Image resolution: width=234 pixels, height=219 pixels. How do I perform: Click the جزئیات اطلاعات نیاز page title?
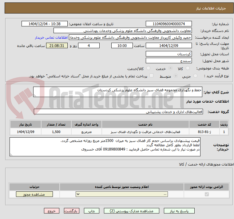(211, 8)
